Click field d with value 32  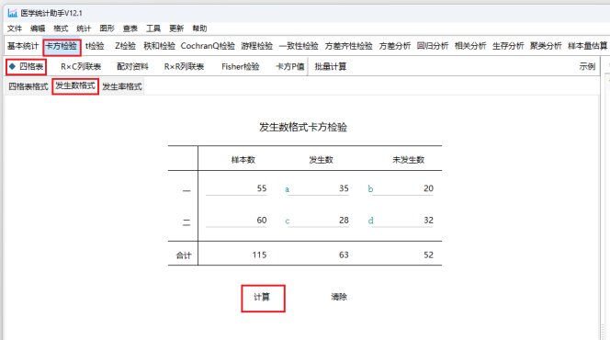click(402, 221)
